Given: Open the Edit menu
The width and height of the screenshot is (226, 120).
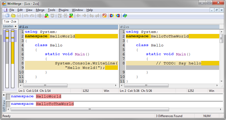Looking at the screenshot, I should (x=20, y=10).
